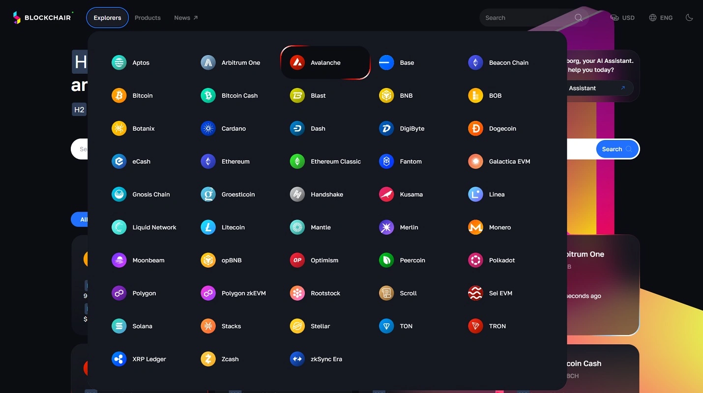This screenshot has width=703, height=393.
Task: Click the Stellar icon
Action: [x=297, y=326]
